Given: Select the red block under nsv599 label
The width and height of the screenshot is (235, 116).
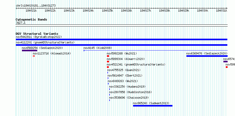Looking at the screenshot, I should pos(227,67).
